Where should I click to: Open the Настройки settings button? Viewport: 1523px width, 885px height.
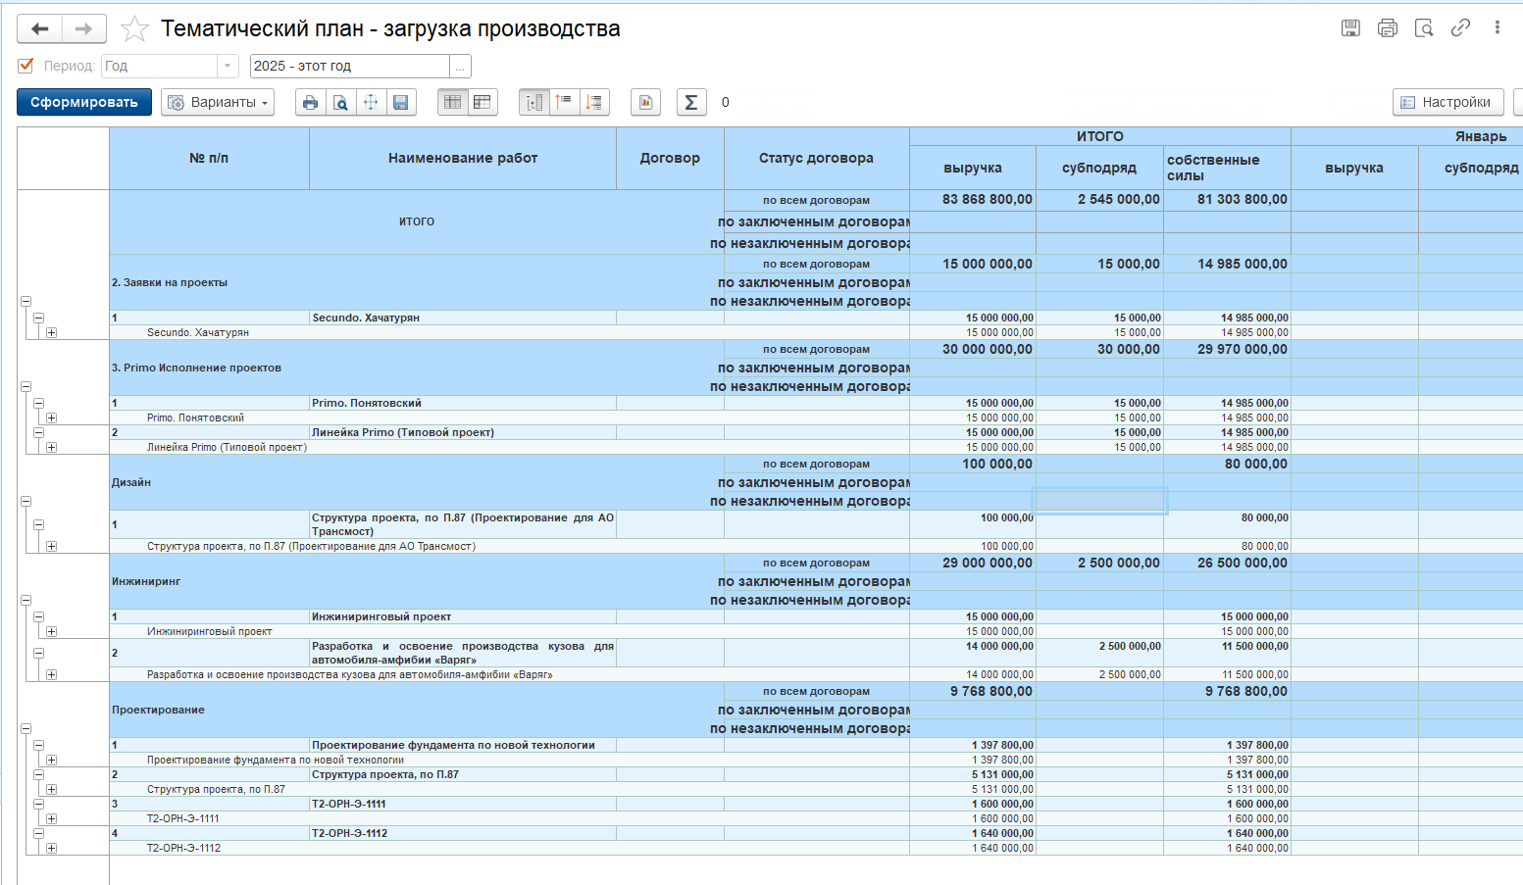pyautogui.click(x=1447, y=102)
